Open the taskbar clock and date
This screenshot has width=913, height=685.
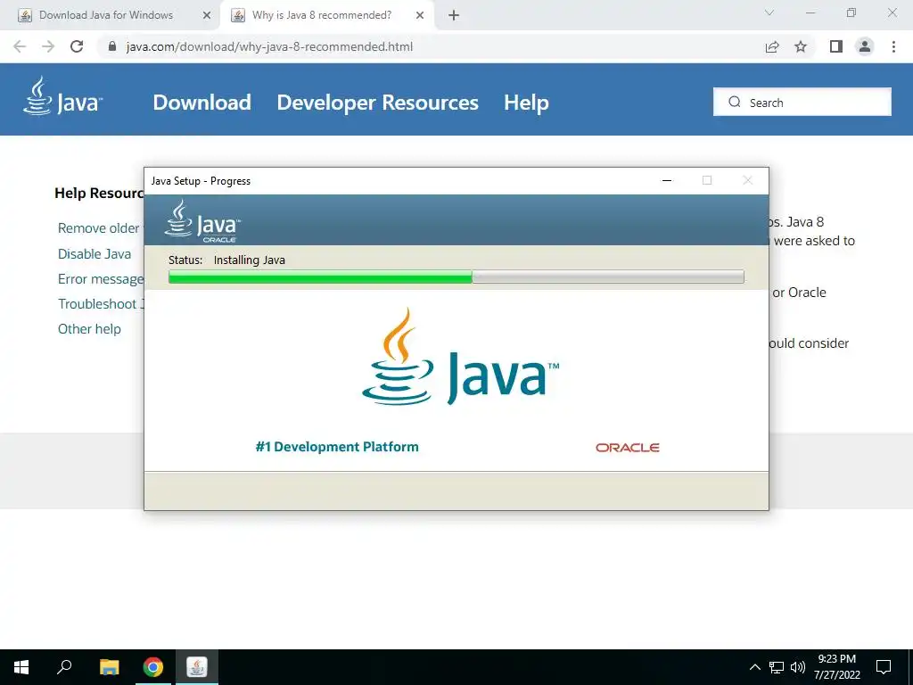(x=836, y=667)
